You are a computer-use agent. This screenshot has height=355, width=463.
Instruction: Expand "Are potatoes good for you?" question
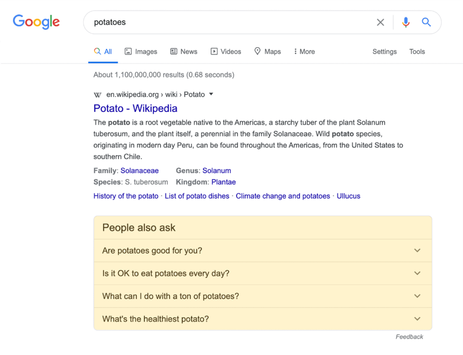(x=262, y=251)
